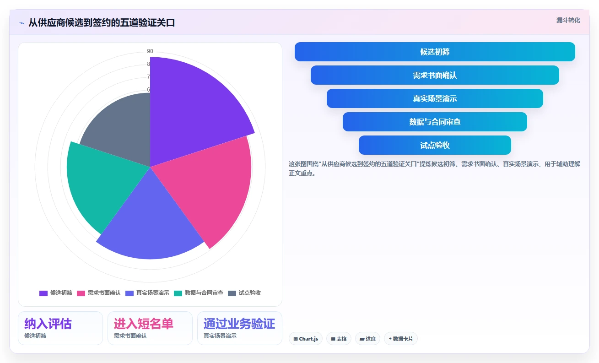
Task: Toggle 需求书面确认 legend pink swatch
Action: click(81, 293)
